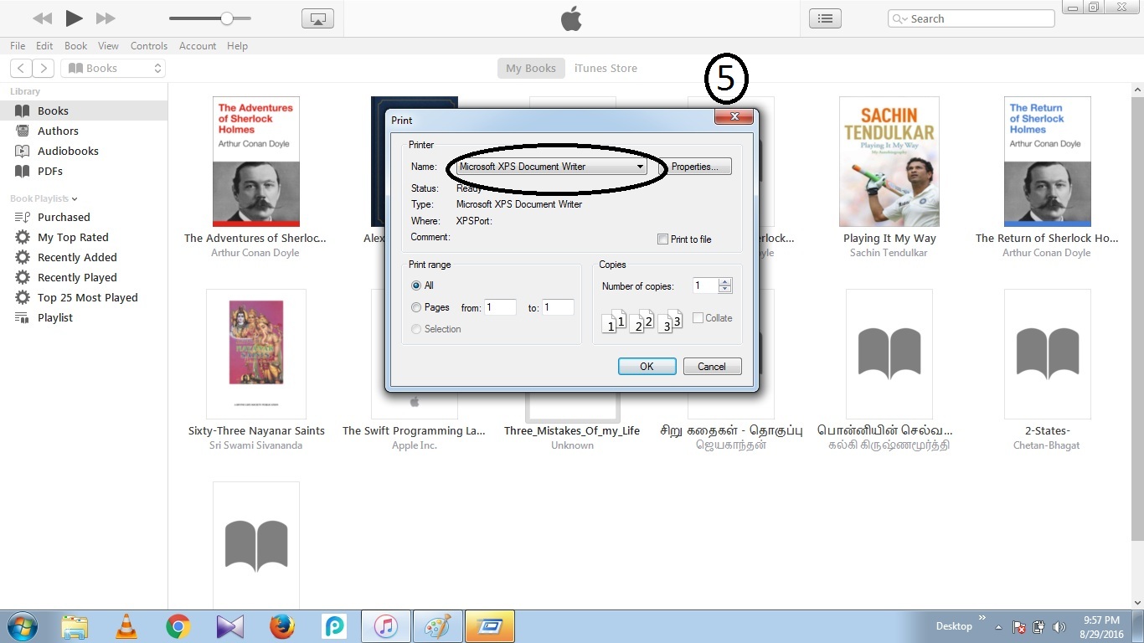Adjust the iTunes volume slider
The image size is (1144, 643).
pyautogui.click(x=209, y=18)
